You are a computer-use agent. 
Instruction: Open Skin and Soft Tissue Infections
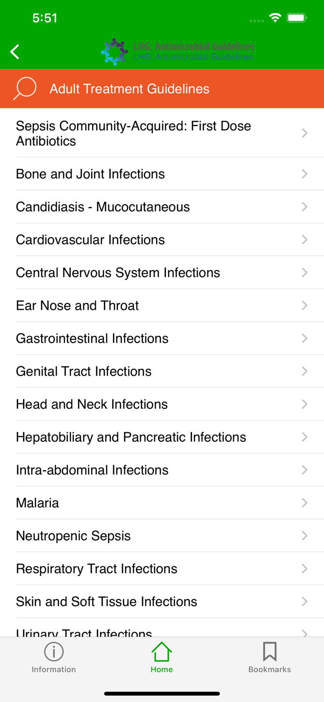tap(106, 601)
